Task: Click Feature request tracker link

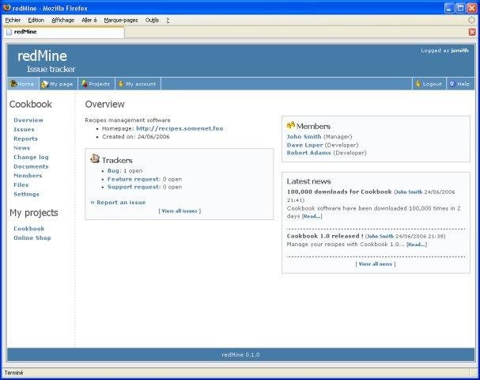Action: 134,179
